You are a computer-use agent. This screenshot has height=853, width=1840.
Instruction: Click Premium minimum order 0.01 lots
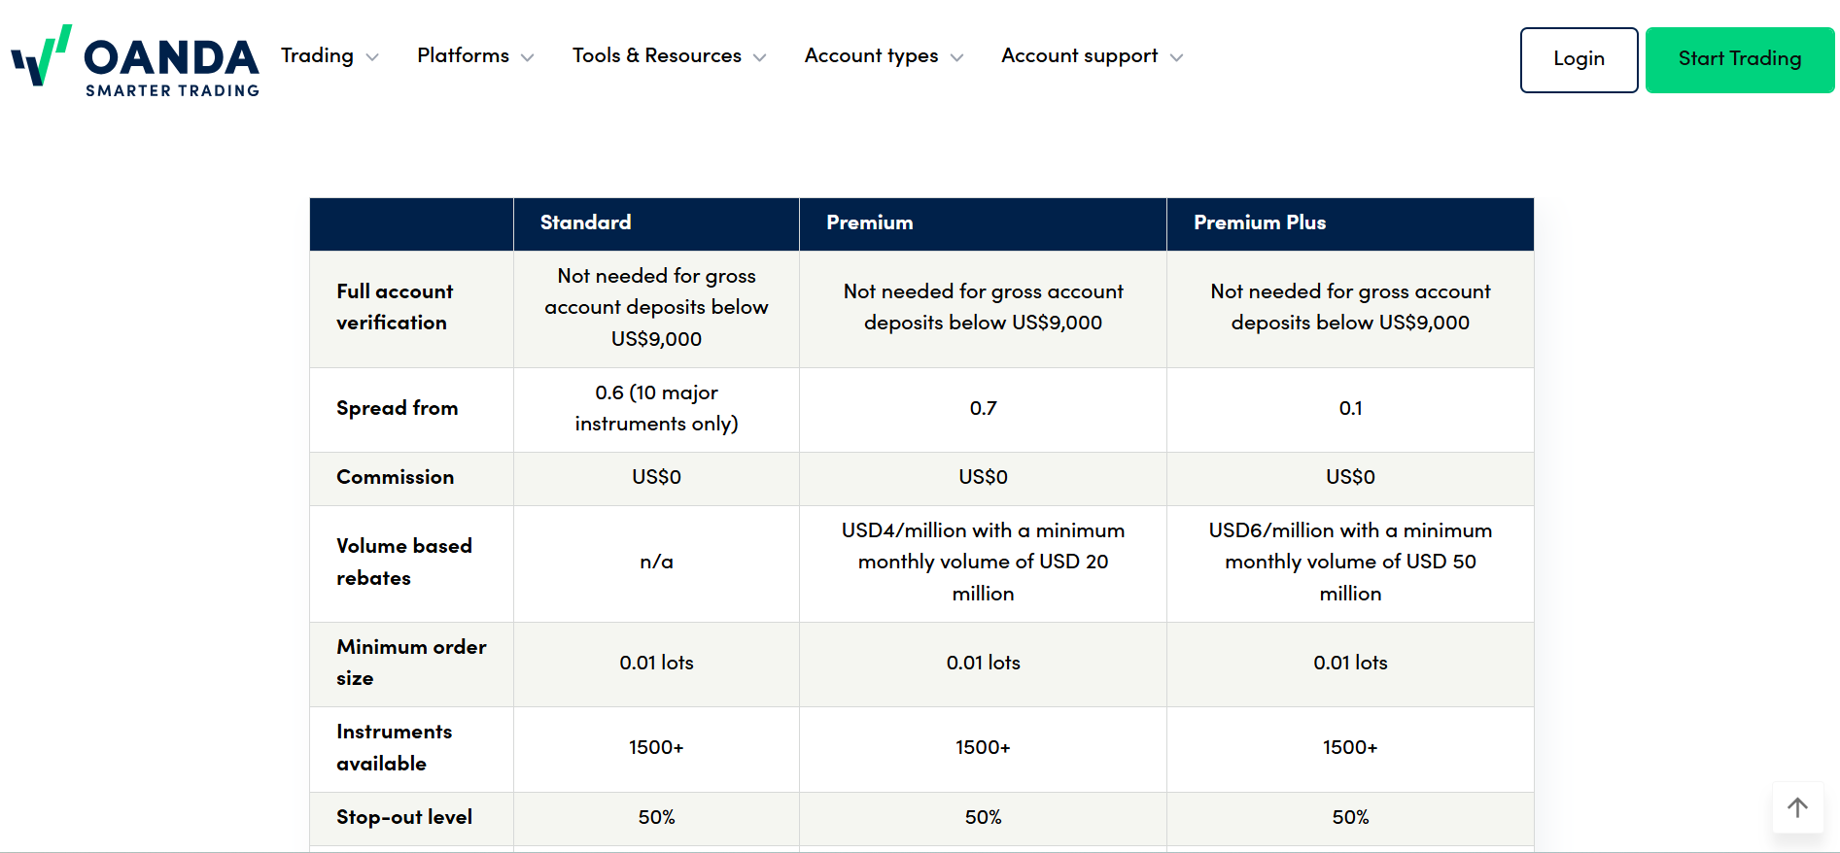click(983, 663)
